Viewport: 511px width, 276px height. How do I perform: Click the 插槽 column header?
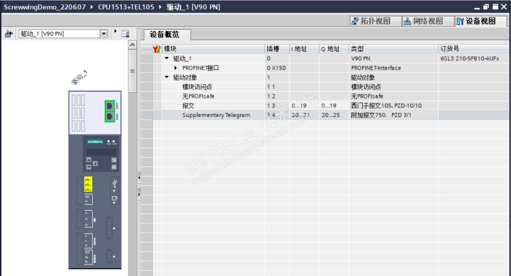click(x=277, y=49)
